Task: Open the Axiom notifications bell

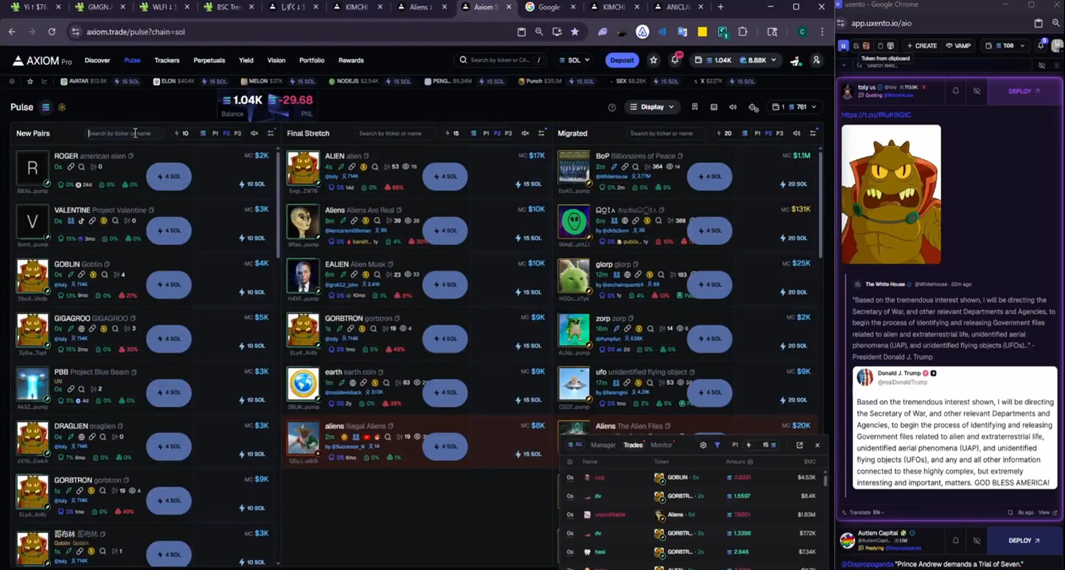Action: coord(674,60)
